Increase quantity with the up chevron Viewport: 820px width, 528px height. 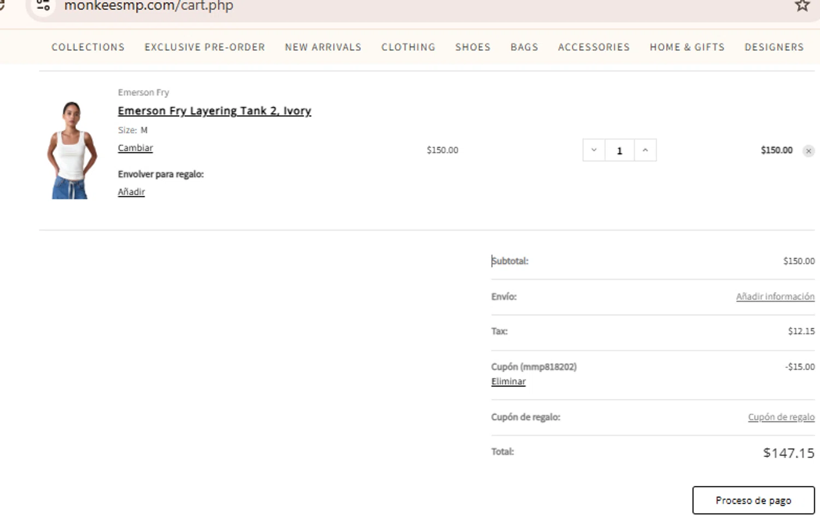[x=645, y=150]
